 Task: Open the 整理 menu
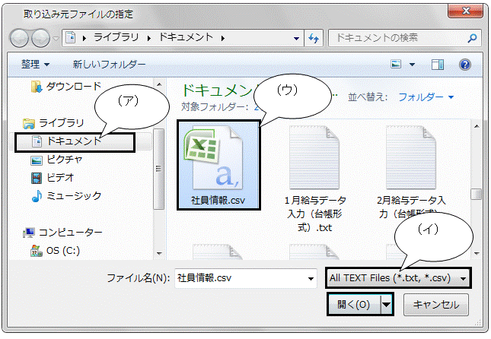tap(35, 65)
